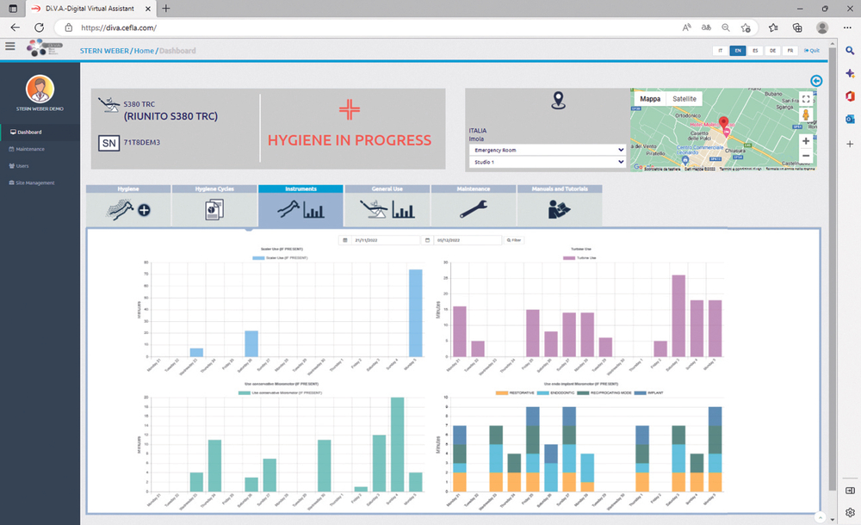The image size is (861, 525).
Task: Select Dashboard in the sidebar
Action: 40,133
